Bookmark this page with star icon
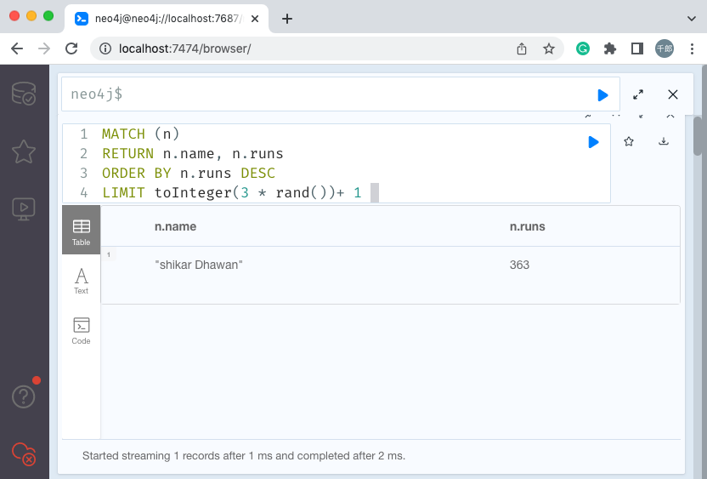The image size is (707, 479). [x=549, y=48]
